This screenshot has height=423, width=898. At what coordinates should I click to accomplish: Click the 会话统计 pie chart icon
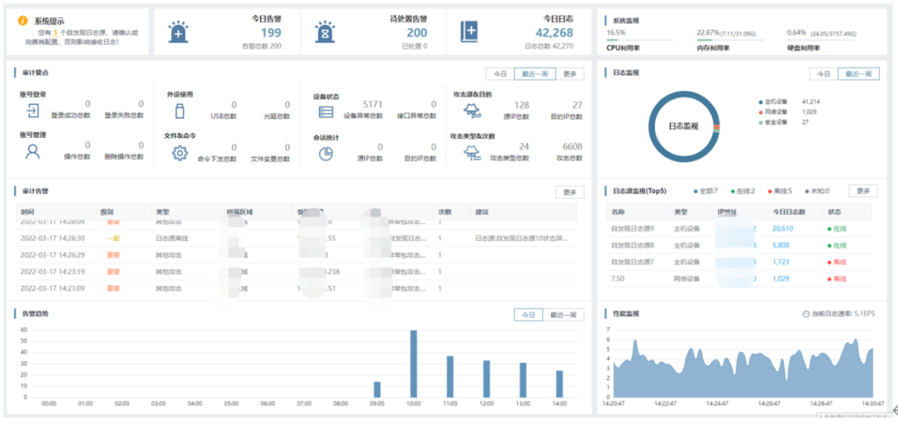[x=326, y=154]
